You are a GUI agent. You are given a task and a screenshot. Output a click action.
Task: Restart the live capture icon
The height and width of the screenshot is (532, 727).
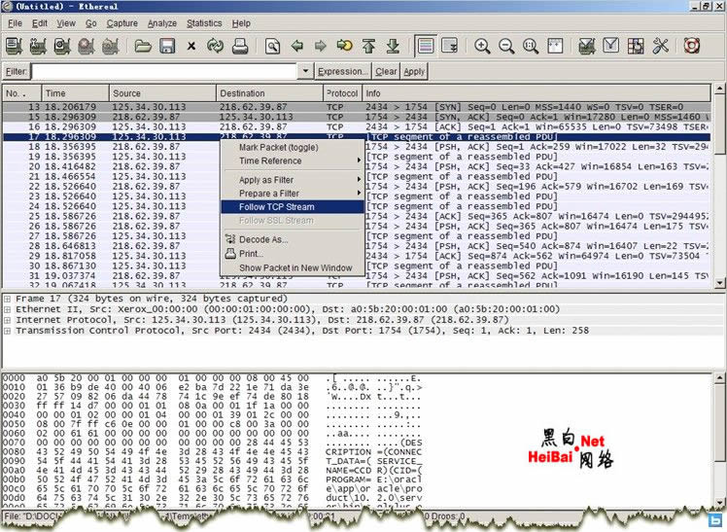coord(111,46)
